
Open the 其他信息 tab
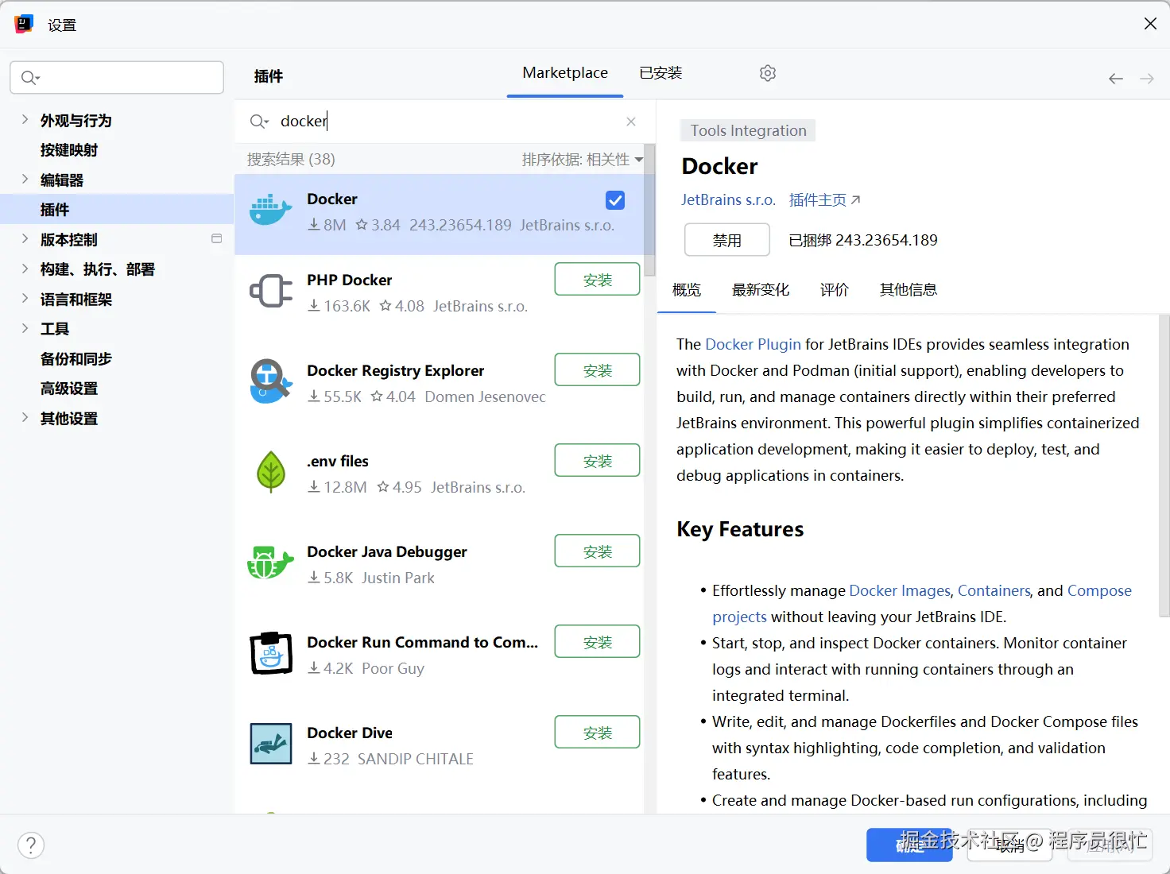point(908,290)
